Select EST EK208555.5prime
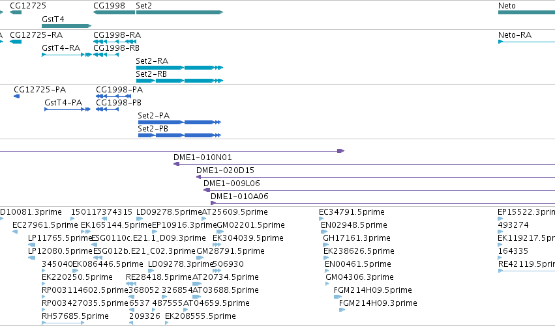Viewport: 555px width, 326px height. pyautogui.click(x=200, y=317)
